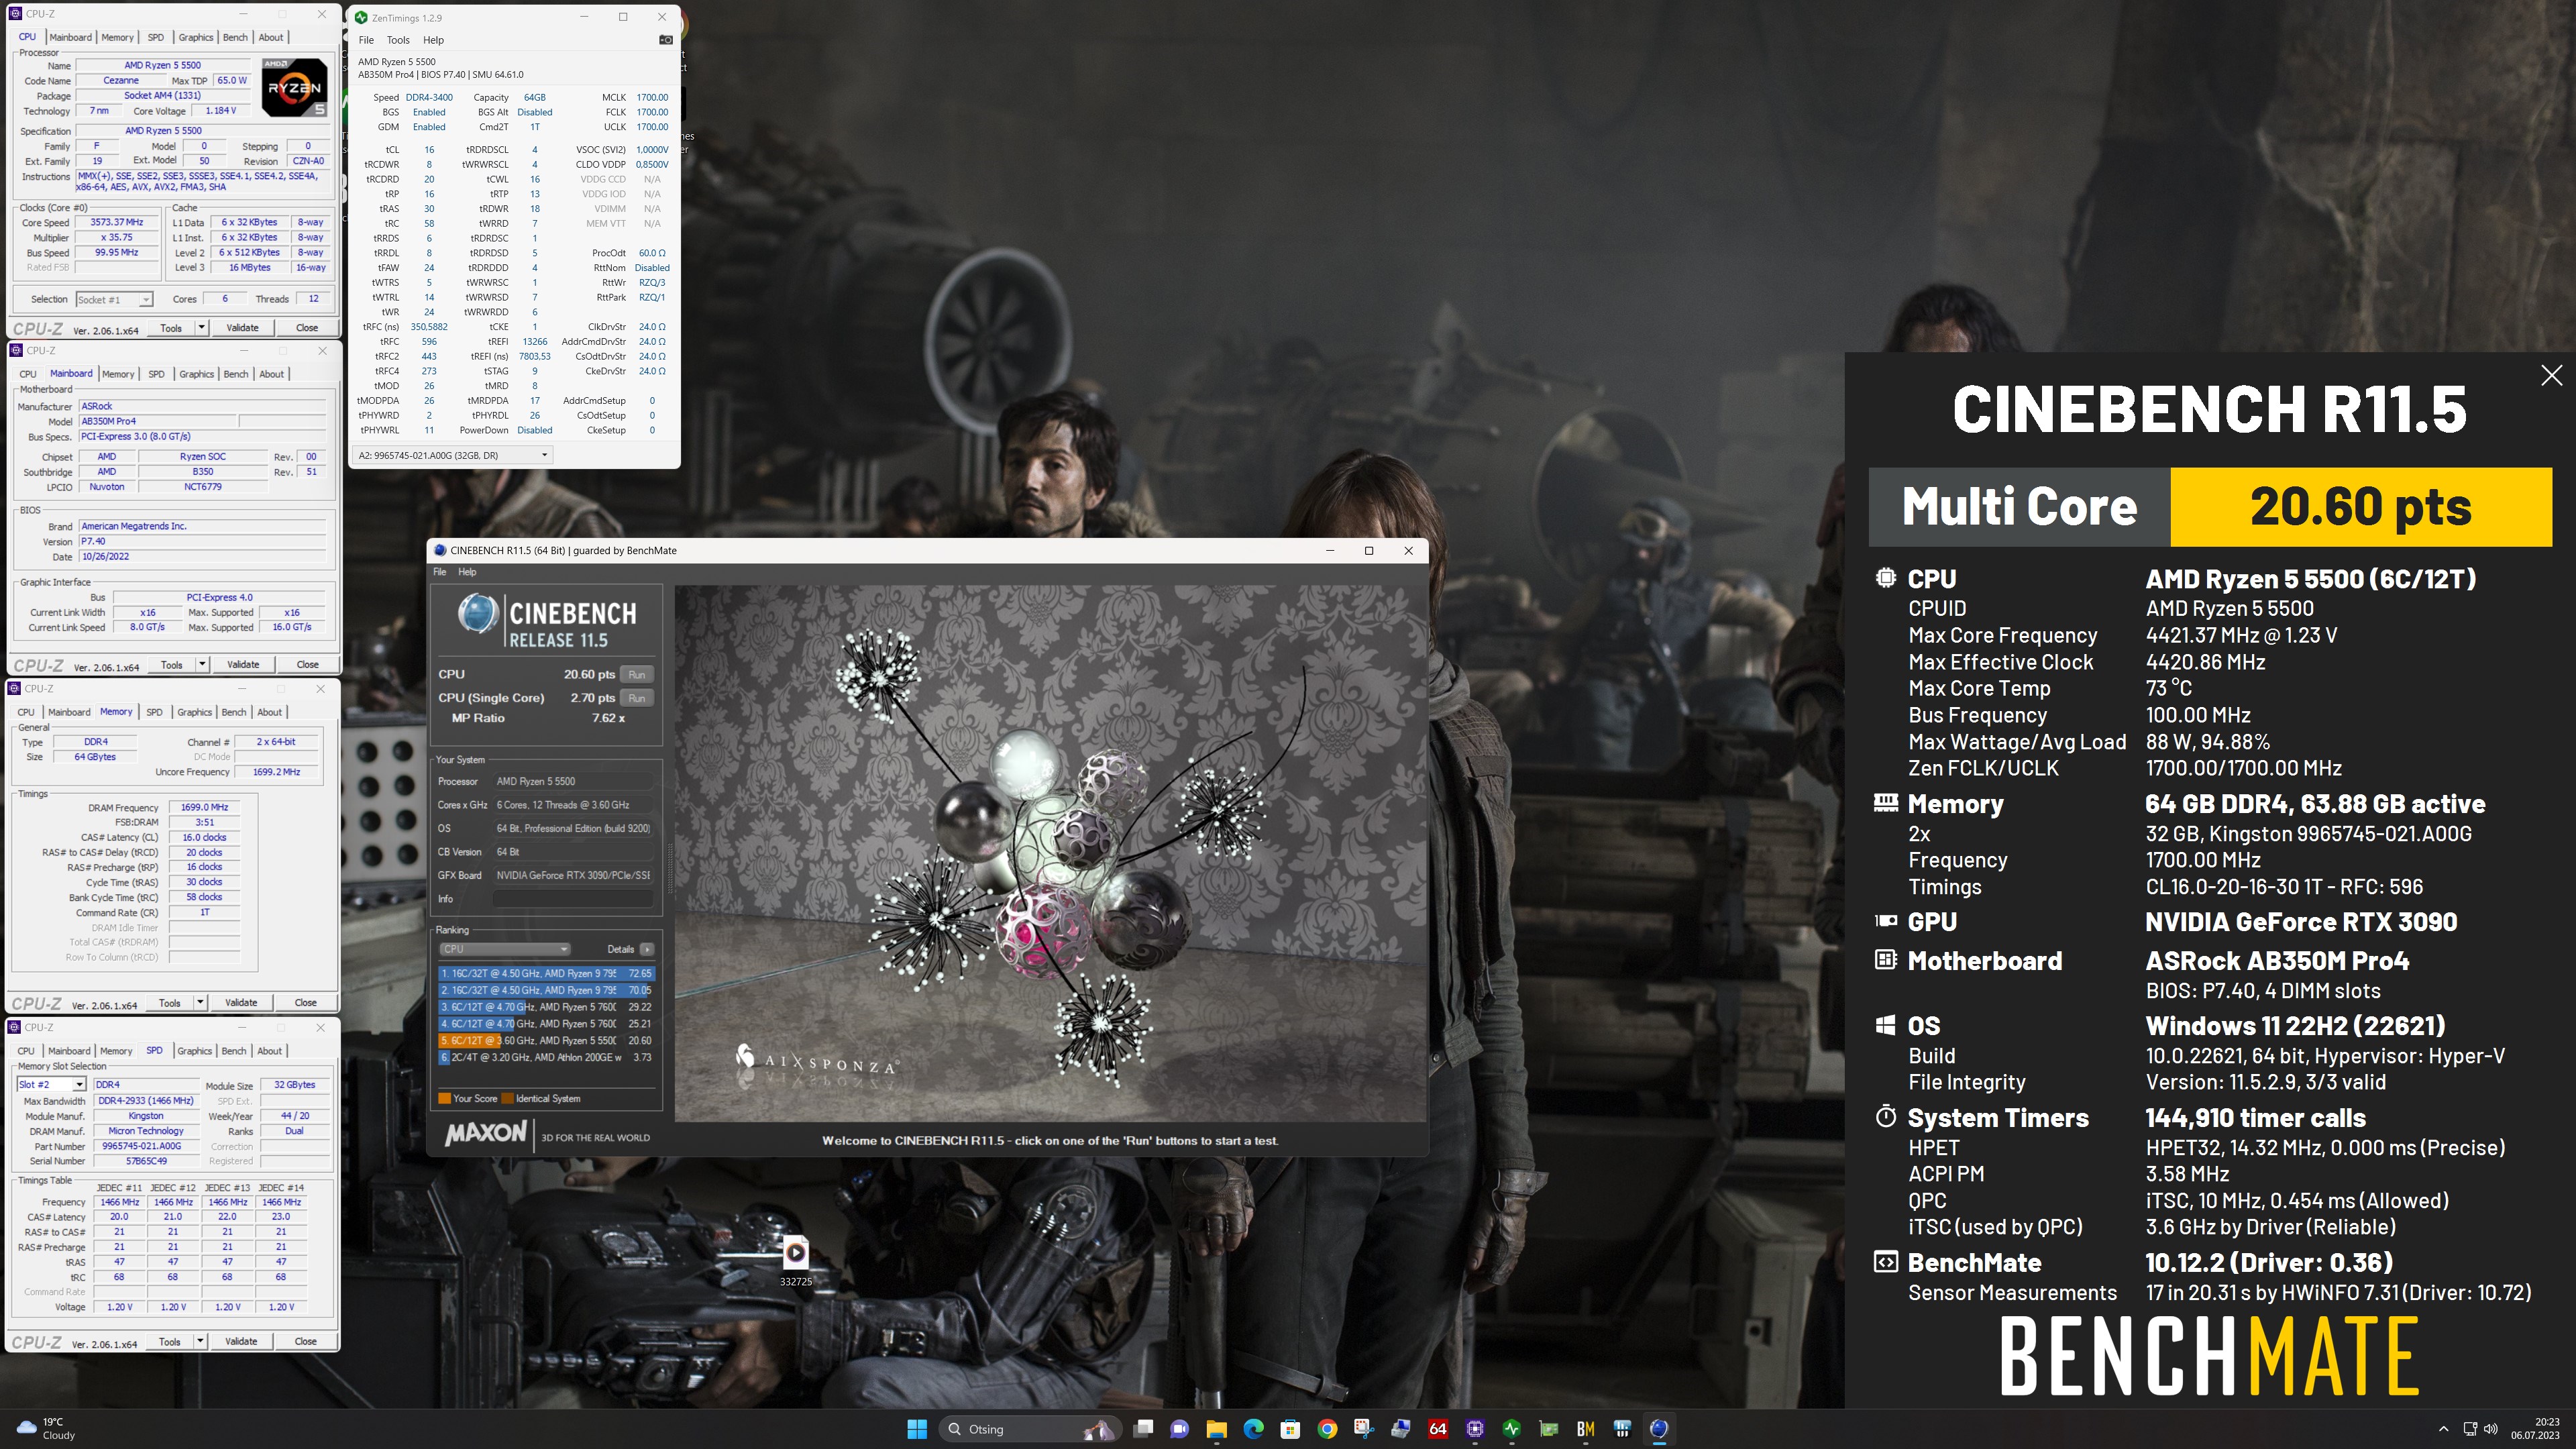Screen dimensions: 2576x1449
Task: Expand Tools arrow in CPU-Z Memory window
Action: pos(200,1002)
